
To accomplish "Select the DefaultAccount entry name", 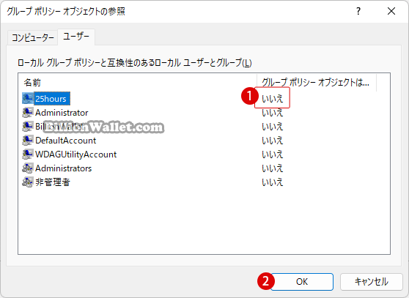I will coord(65,141).
